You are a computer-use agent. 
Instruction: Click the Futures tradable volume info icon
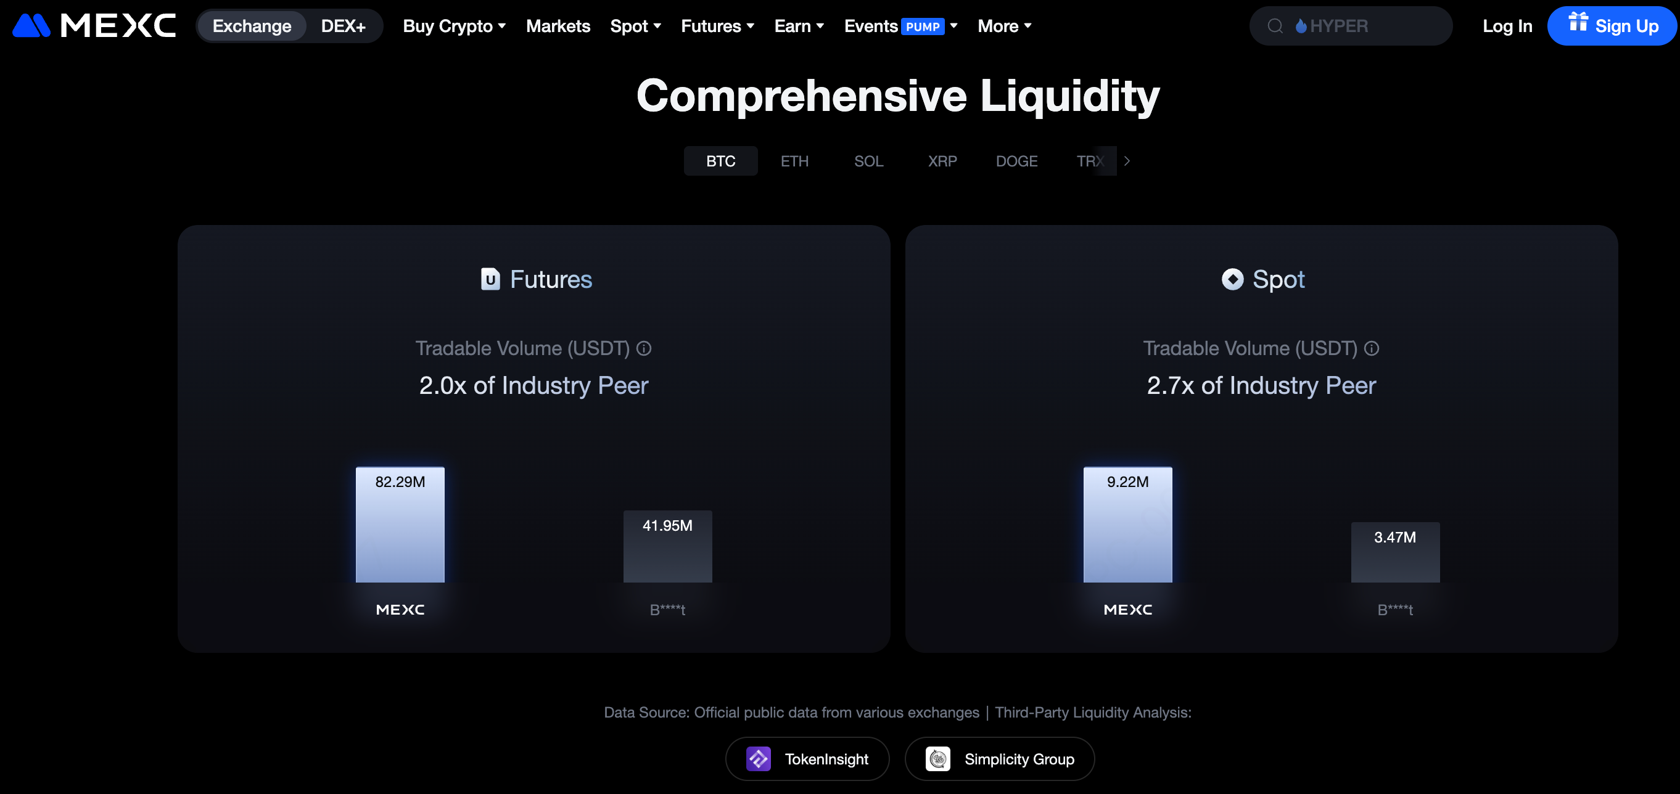click(x=644, y=349)
